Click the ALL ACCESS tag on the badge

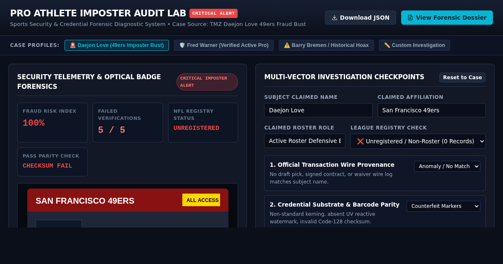pos(201,200)
